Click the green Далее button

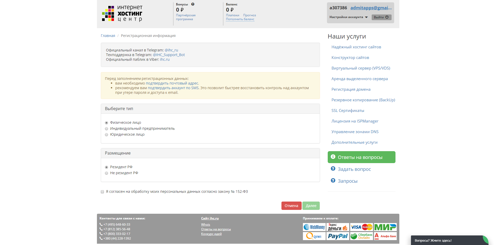pyautogui.click(x=311, y=206)
